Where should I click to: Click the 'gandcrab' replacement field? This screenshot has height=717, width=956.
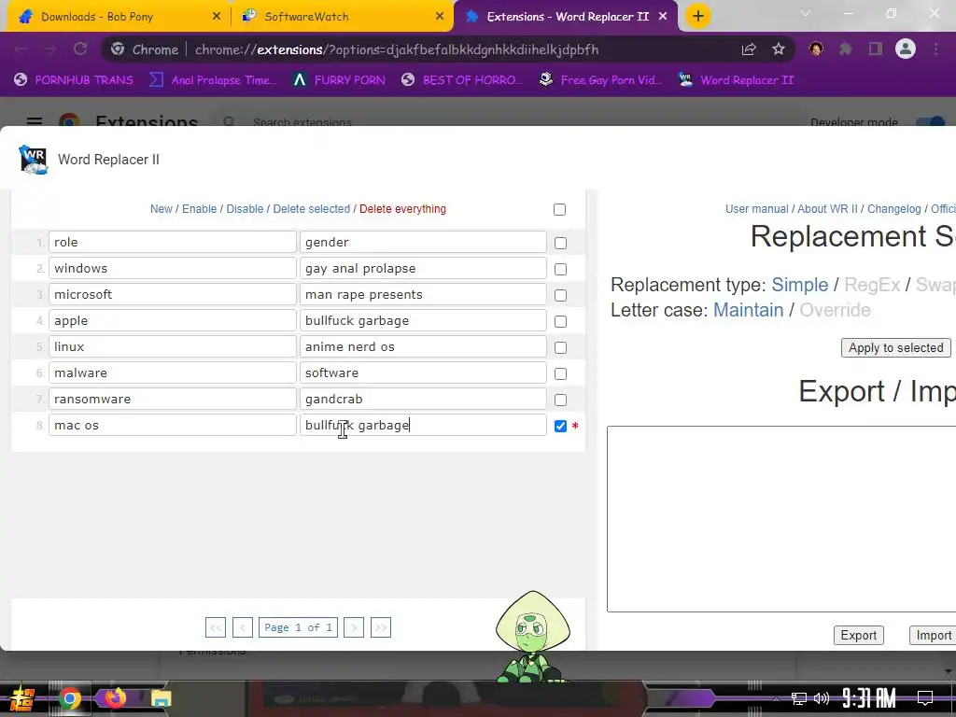423,400
